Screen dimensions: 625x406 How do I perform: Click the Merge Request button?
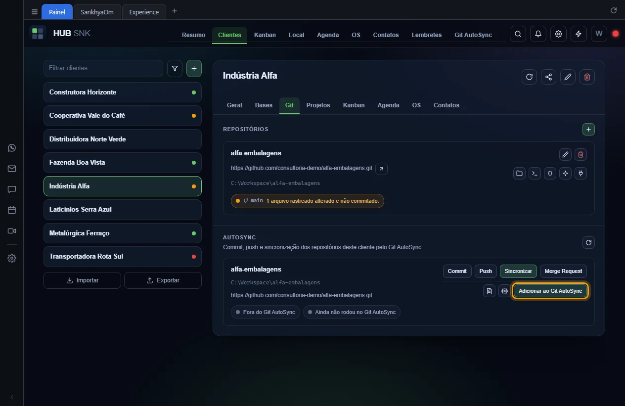(x=563, y=271)
